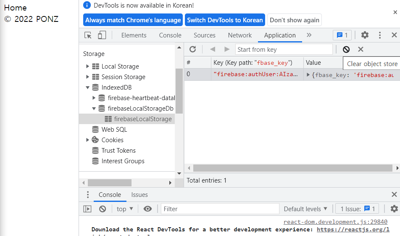Click the Trust Tokens database icon

tap(95, 151)
